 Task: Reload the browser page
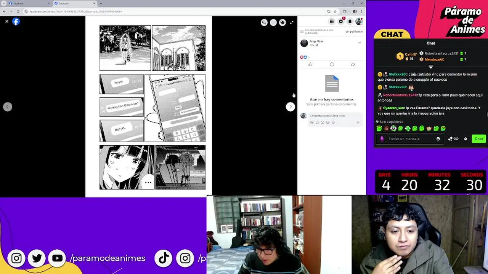pyautogui.click(x=18, y=11)
